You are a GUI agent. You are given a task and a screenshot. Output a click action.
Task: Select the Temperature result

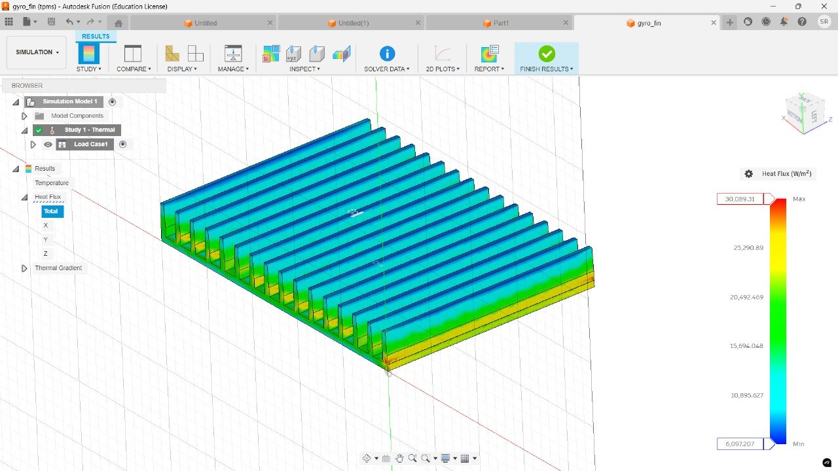click(x=52, y=183)
